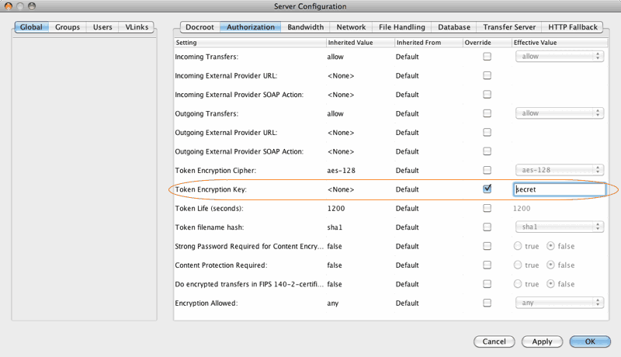Close the Server Configuration window
This screenshot has width=621, height=357.
tap(9, 7)
